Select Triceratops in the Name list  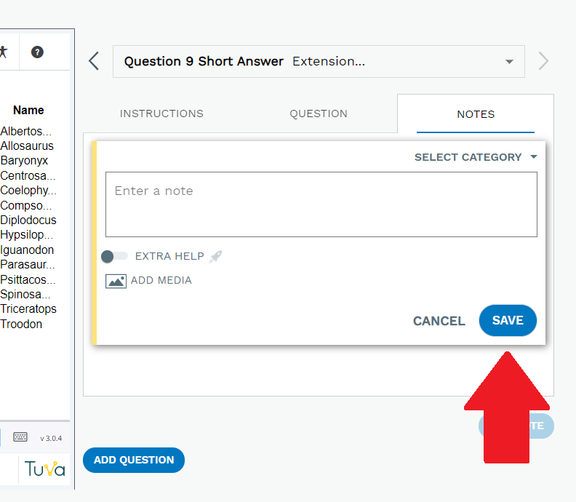point(28,309)
